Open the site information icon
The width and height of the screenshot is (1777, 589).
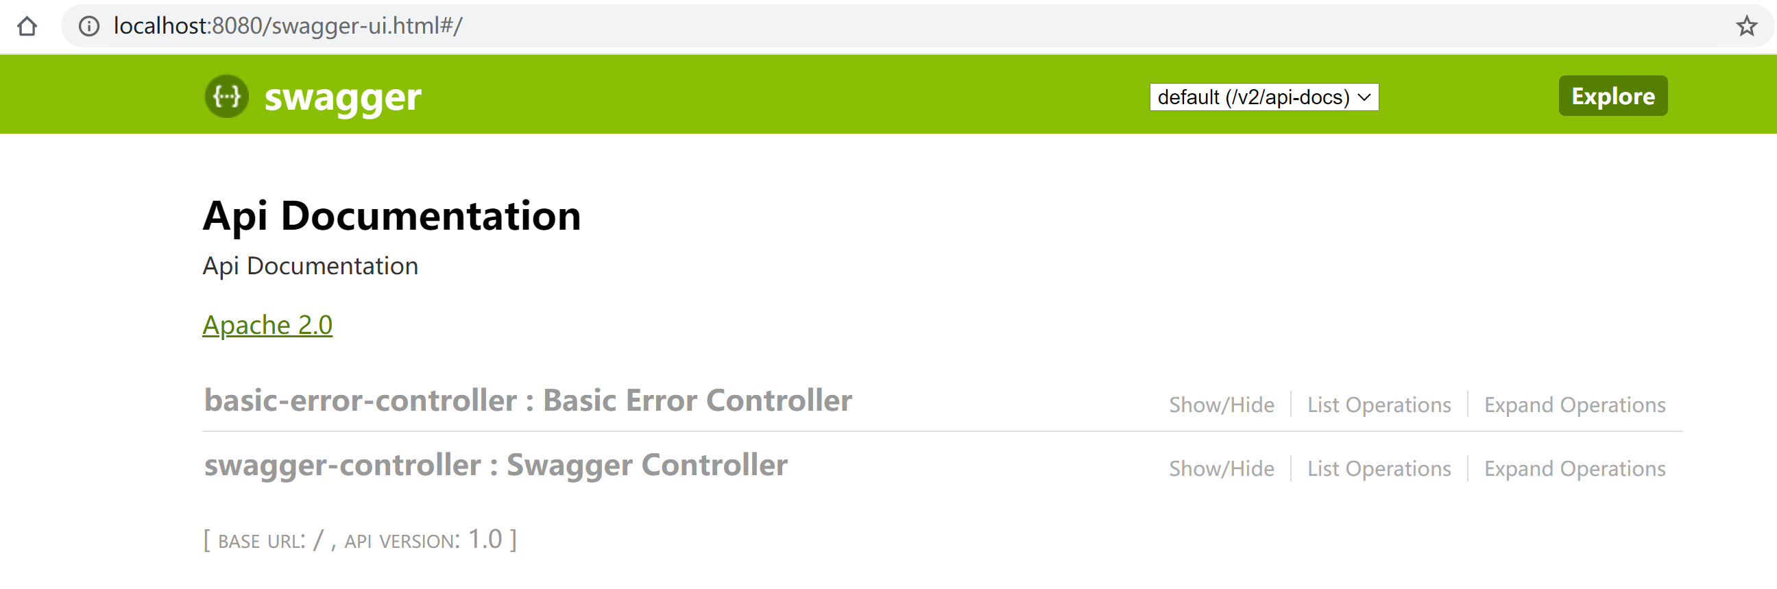click(x=88, y=26)
